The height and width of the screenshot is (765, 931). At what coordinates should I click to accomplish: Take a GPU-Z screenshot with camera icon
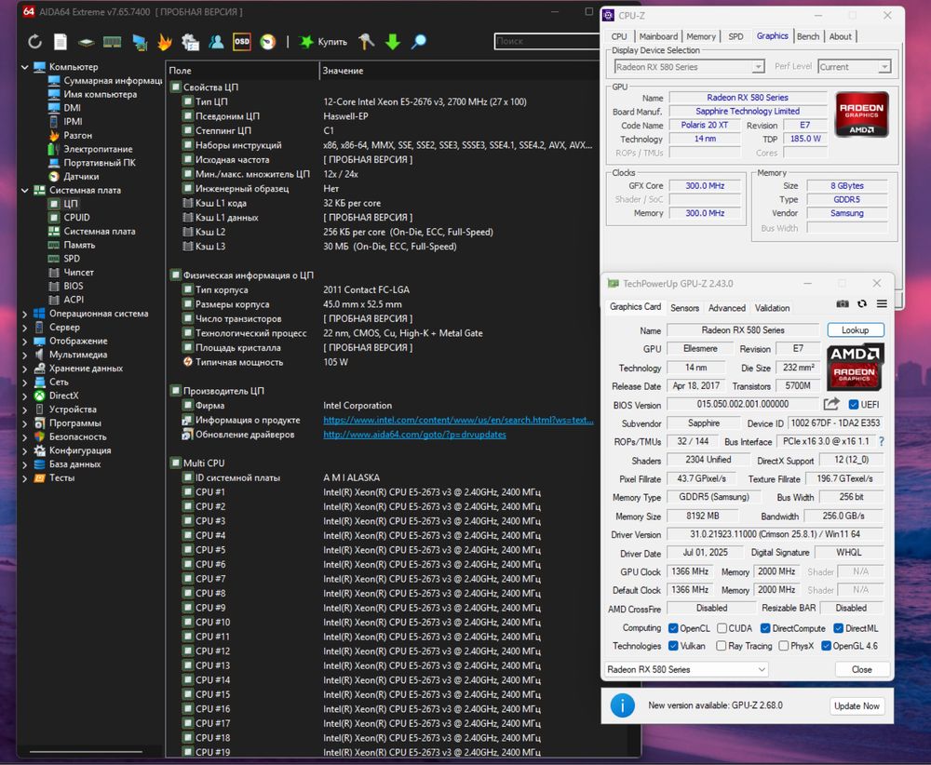click(842, 304)
